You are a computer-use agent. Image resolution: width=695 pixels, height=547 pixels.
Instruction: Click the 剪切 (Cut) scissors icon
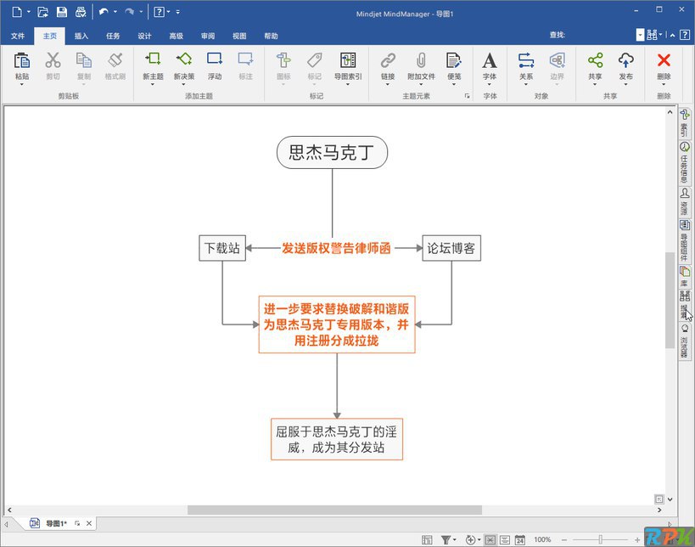coord(53,60)
